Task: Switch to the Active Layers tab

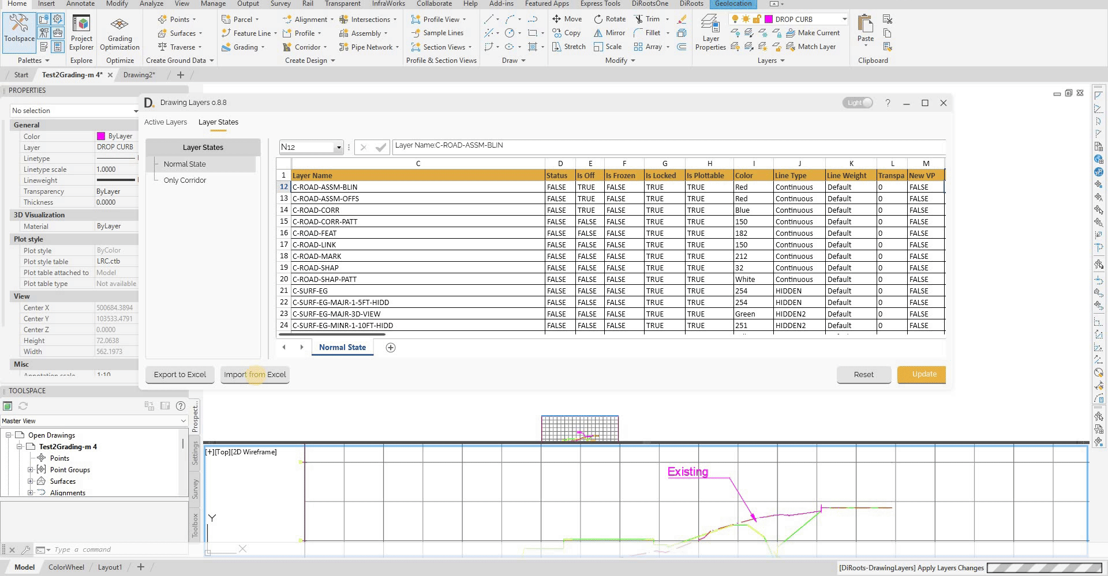Action: click(x=166, y=122)
